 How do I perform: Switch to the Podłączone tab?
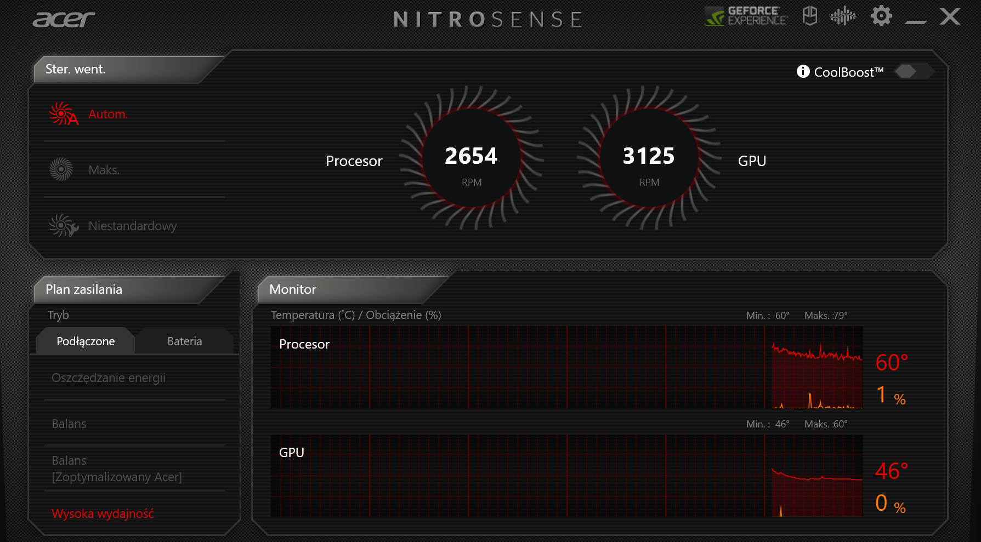click(86, 341)
